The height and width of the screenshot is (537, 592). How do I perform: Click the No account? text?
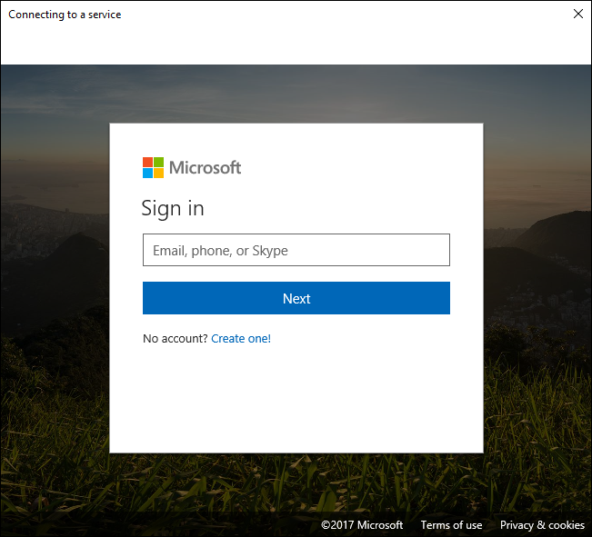click(x=176, y=339)
